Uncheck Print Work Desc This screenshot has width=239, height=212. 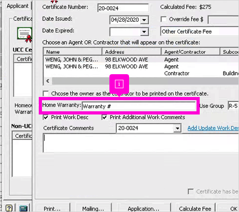pyautogui.click(x=46, y=117)
